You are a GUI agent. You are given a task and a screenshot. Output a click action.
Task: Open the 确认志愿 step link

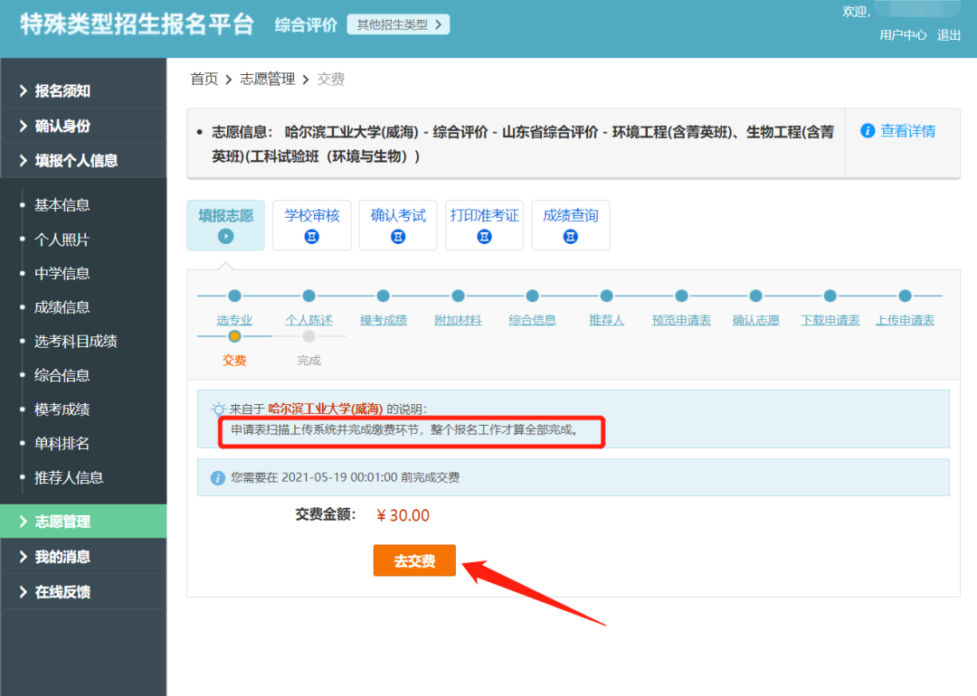coord(755,320)
